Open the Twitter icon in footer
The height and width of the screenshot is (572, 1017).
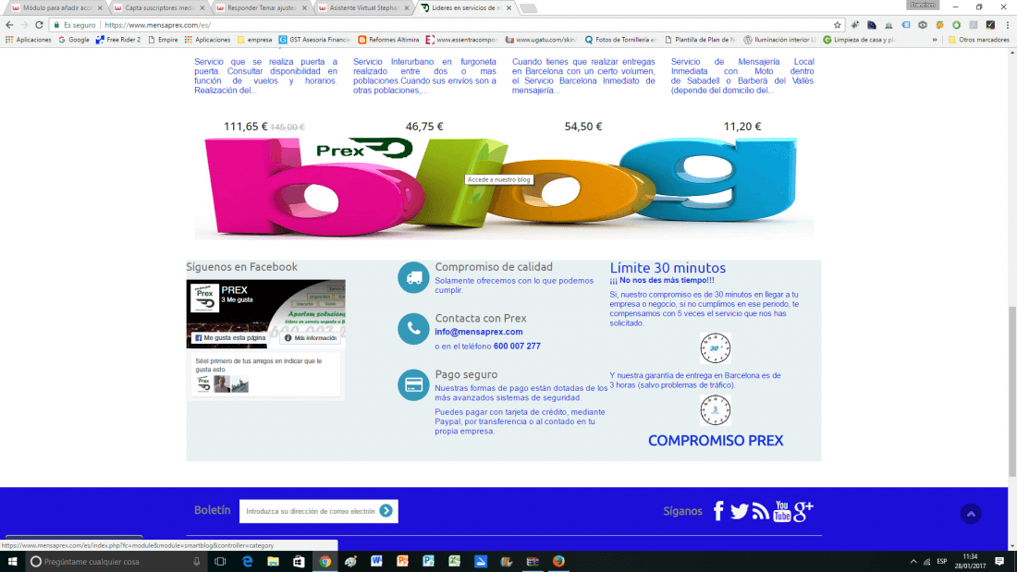click(x=739, y=511)
